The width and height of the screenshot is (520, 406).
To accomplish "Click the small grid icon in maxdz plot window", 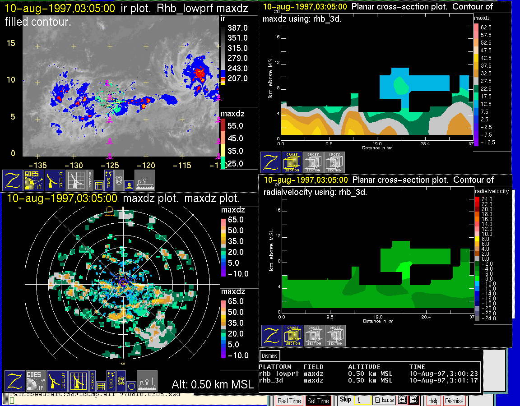I will point(101,387).
